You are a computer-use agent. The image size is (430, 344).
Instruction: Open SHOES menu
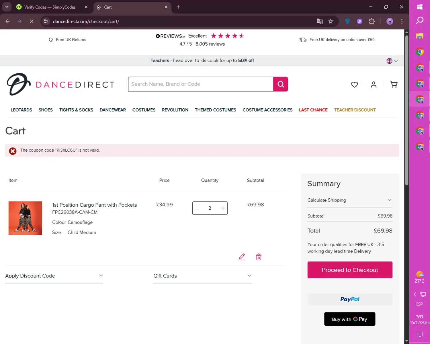[x=46, y=110]
